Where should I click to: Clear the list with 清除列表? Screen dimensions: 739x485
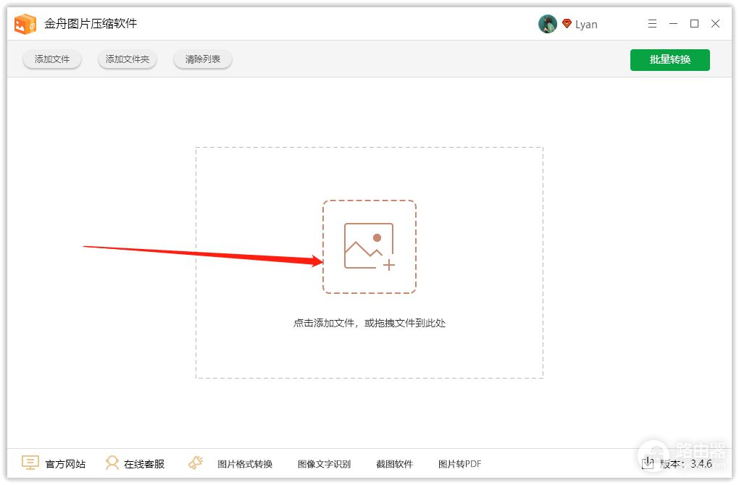[x=203, y=59]
